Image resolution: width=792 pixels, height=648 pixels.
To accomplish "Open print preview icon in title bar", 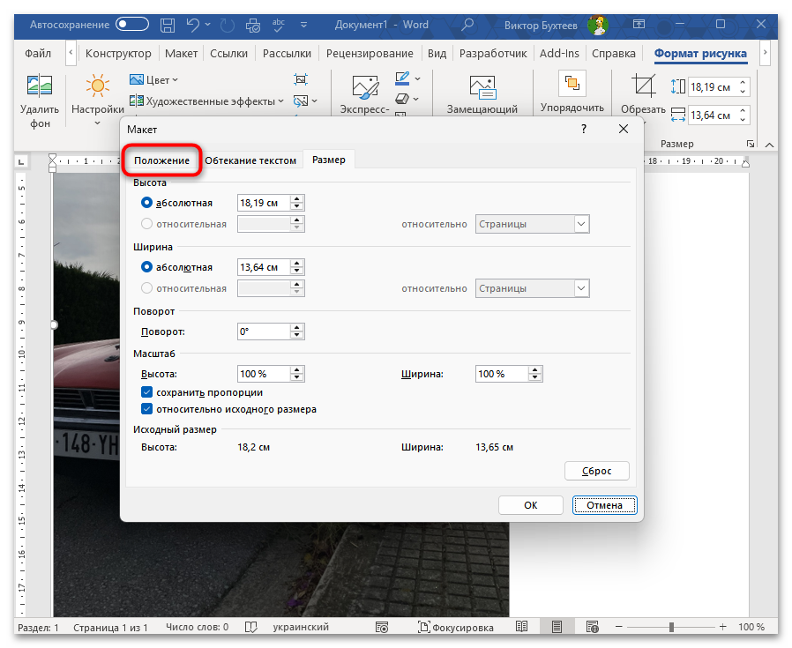I will click(x=252, y=25).
